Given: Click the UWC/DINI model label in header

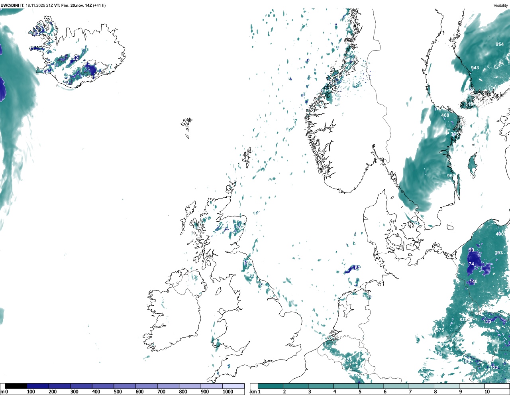Looking at the screenshot, I should pos(10,5).
